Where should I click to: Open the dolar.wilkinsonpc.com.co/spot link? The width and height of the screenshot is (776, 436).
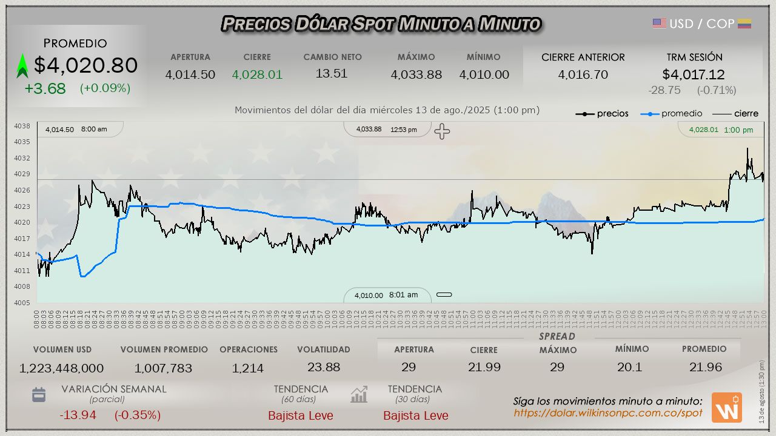[x=607, y=413]
